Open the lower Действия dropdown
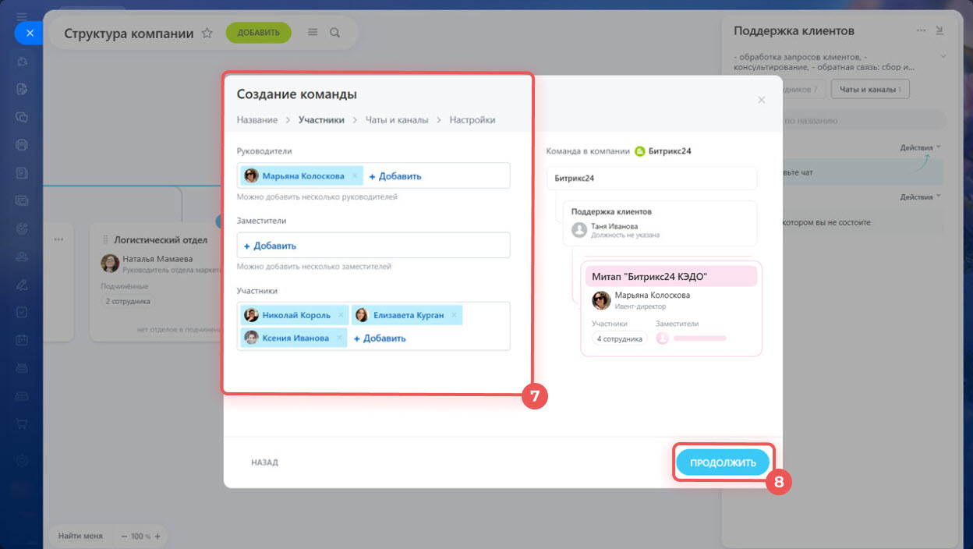The height and width of the screenshot is (549, 973). click(x=921, y=197)
